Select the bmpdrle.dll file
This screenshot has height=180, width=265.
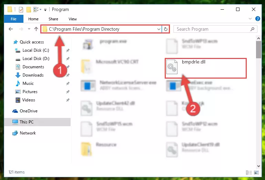click(206, 68)
